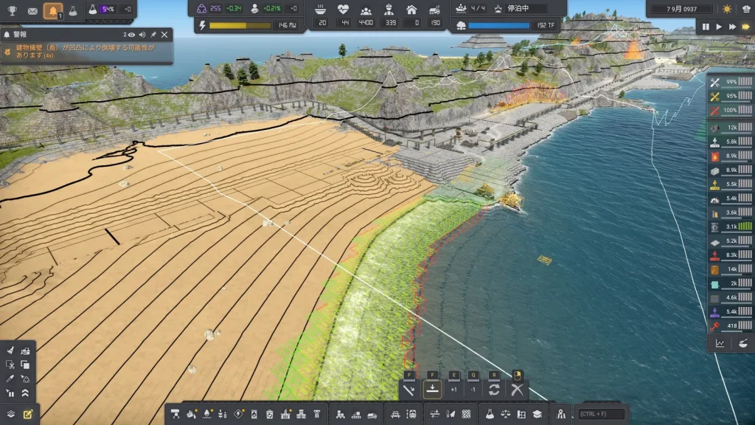Click the search field labeled CTRL + F

tap(602, 414)
